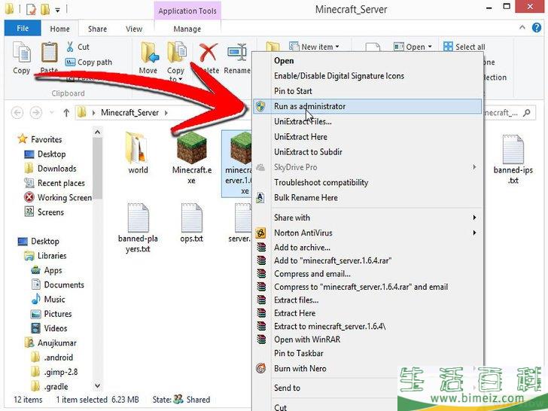Click the Bulk Rename Here icon
Image resolution: width=548 pixels, height=411 pixels.
(x=260, y=197)
